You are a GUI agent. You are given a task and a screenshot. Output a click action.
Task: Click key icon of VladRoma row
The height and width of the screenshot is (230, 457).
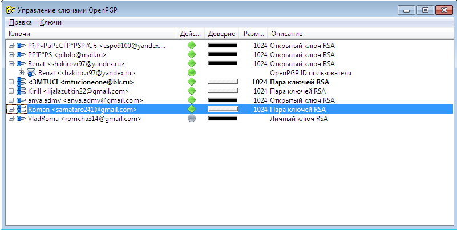tap(21, 119)
